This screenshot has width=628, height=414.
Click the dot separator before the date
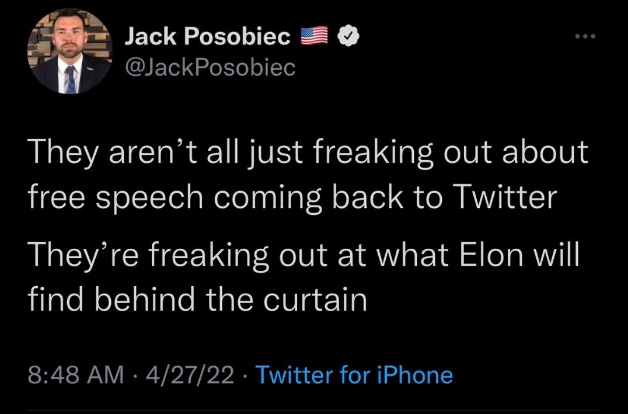136,375
